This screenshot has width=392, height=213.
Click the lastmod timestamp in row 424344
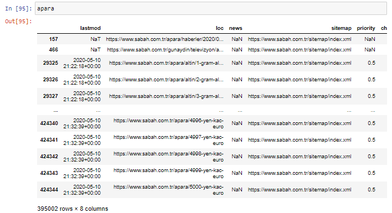[82, 190]
